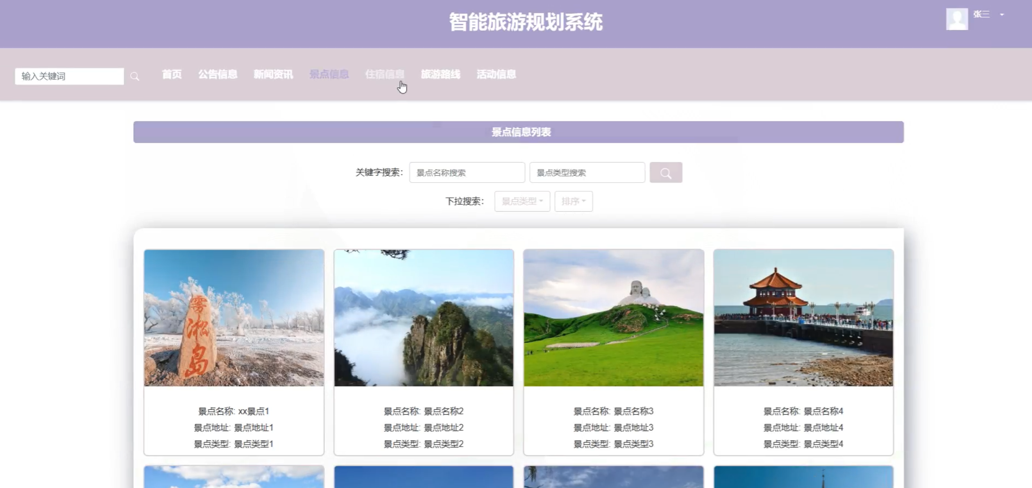Open the green hill statue photo 景点名称3
This screenshot has height=488, width=1032.
[x=613, y=318]
